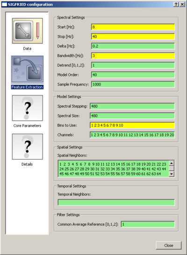The height and width of the screenshot is (255, 187).
Task: Click the Core Parameters label
Action: tap(27, 126)
